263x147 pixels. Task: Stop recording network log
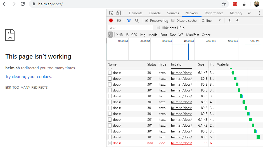pyautogui.click(x=111, y=20)
